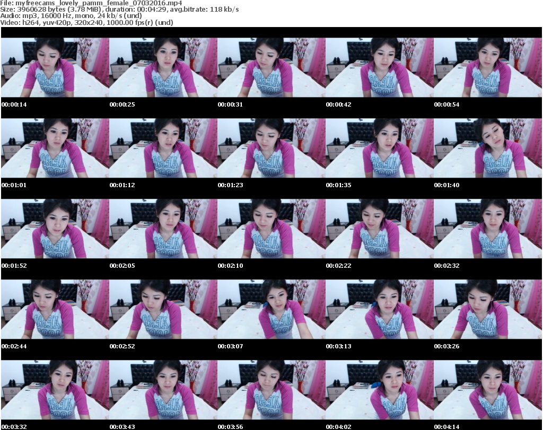The image size is (543, 430).
Task: Open the frame labeled 00:00:25
Action: (x=163, y=67)
